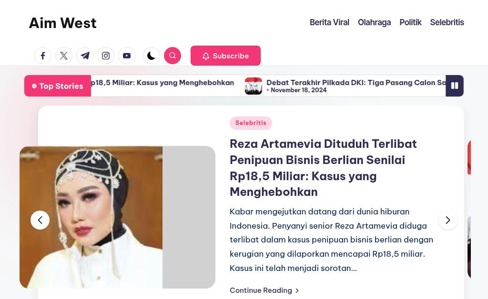The height and width of the screenshot is (299, 488).
Task: Open Debat Terakhir Pilkada DKI ticker thumbnail
Action: [254, 86]
